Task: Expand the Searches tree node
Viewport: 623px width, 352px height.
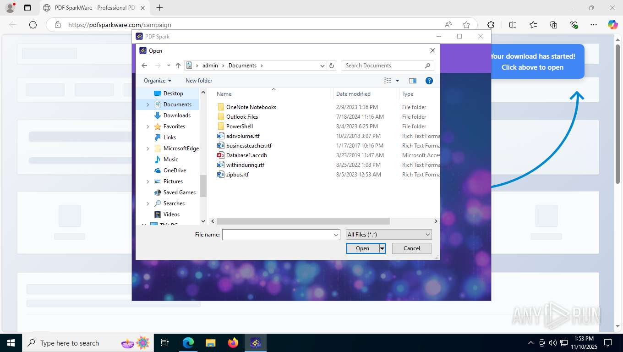Action: point(148,203)
